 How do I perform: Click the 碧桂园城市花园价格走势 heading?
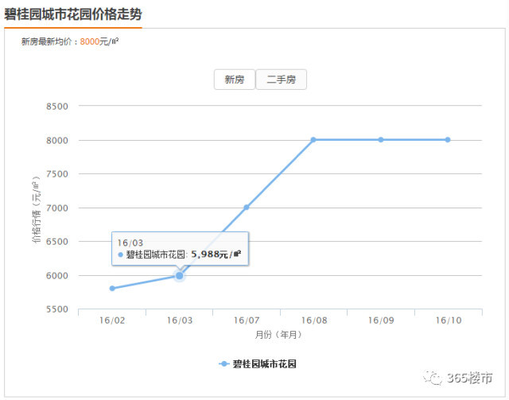(73, 14)
